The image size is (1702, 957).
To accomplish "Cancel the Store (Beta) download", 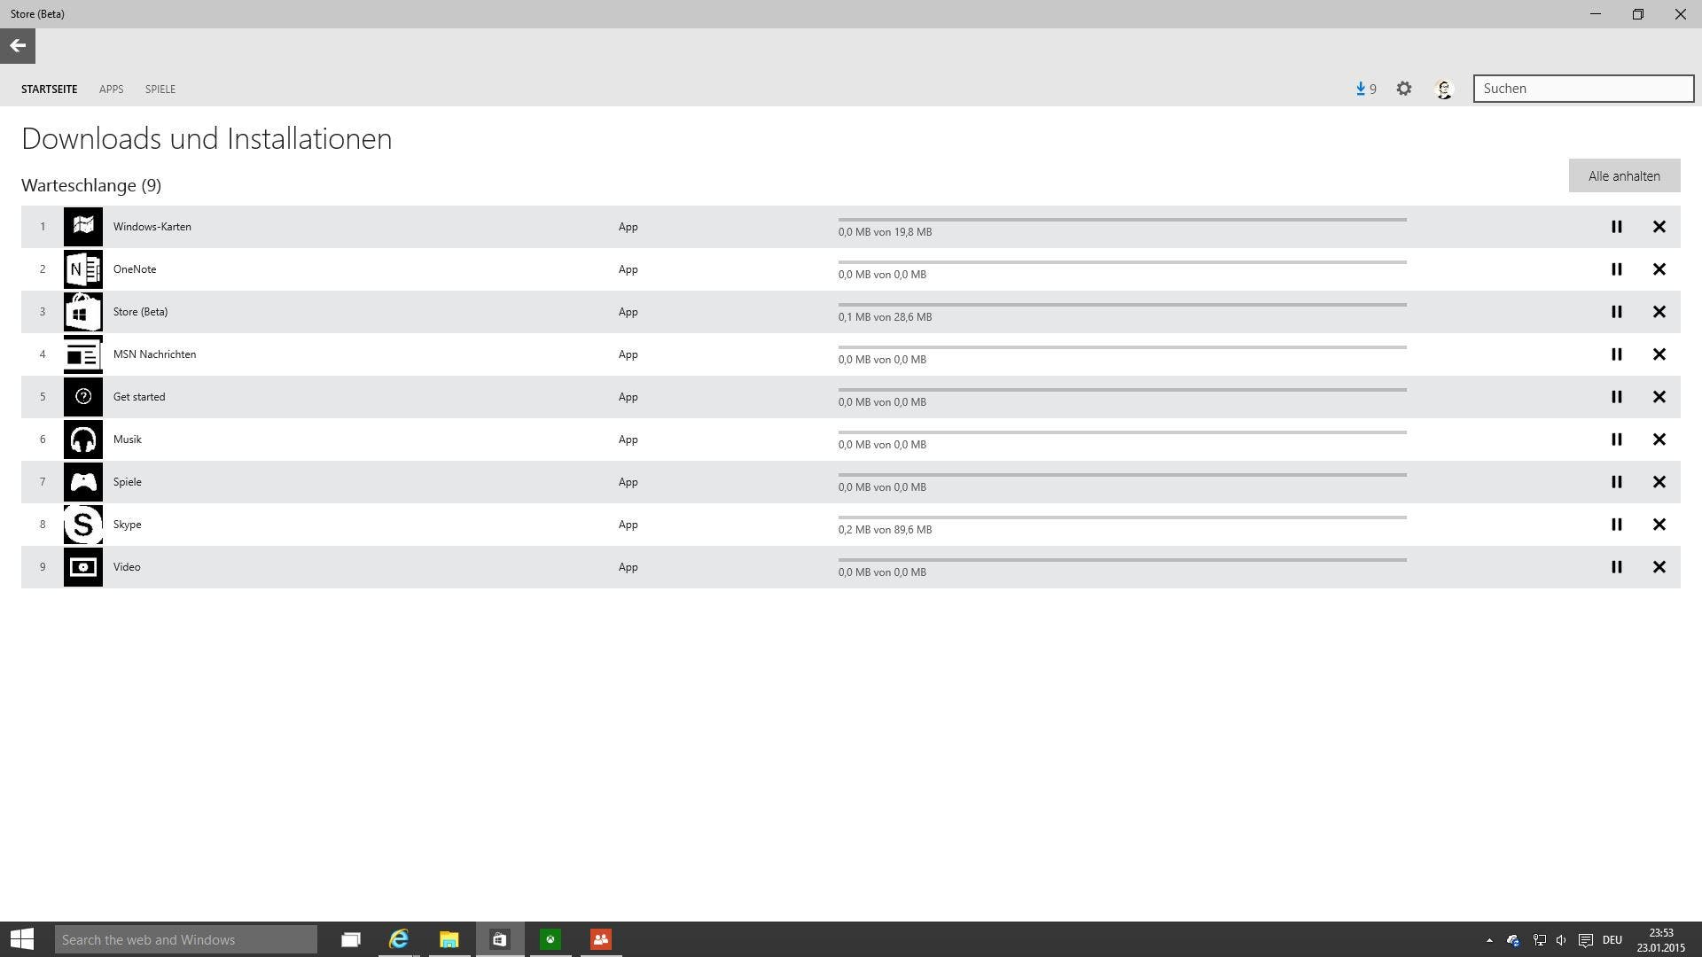I will (1659, 312).
